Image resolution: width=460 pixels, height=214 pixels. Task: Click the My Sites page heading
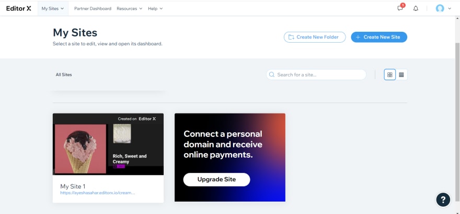(x=75, y=33)
